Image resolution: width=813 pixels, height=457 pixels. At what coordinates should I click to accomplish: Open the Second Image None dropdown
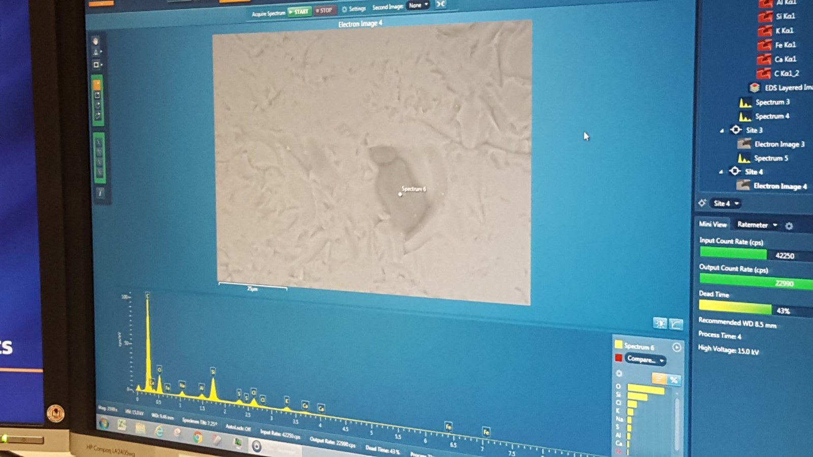point(418,5)
